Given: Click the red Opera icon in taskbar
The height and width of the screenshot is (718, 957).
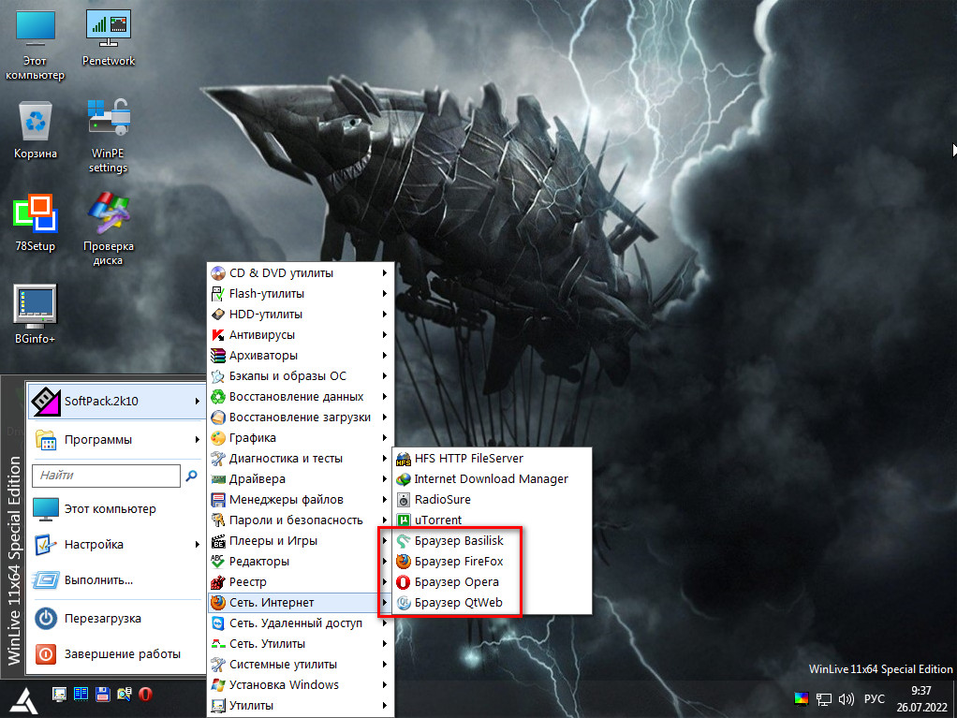Looking at the screenshot, I should pyautogui.click(x=145, y=695).
